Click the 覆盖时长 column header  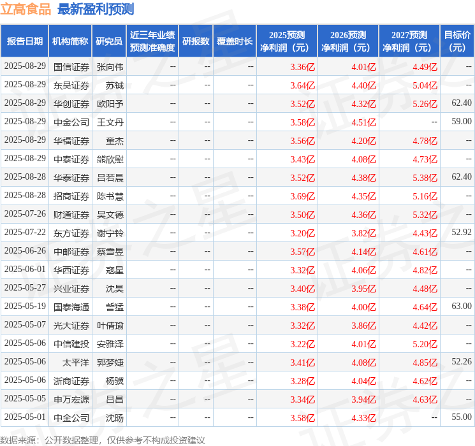(x=235, y=41)
